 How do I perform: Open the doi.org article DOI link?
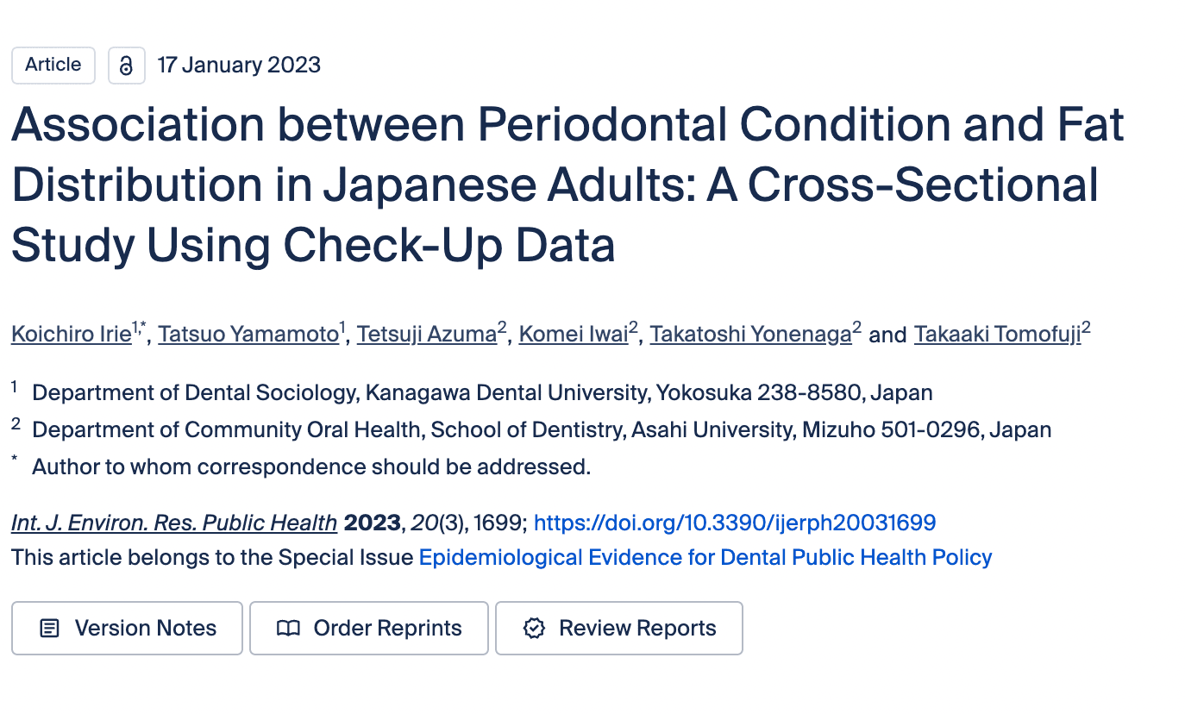[735, 523]
